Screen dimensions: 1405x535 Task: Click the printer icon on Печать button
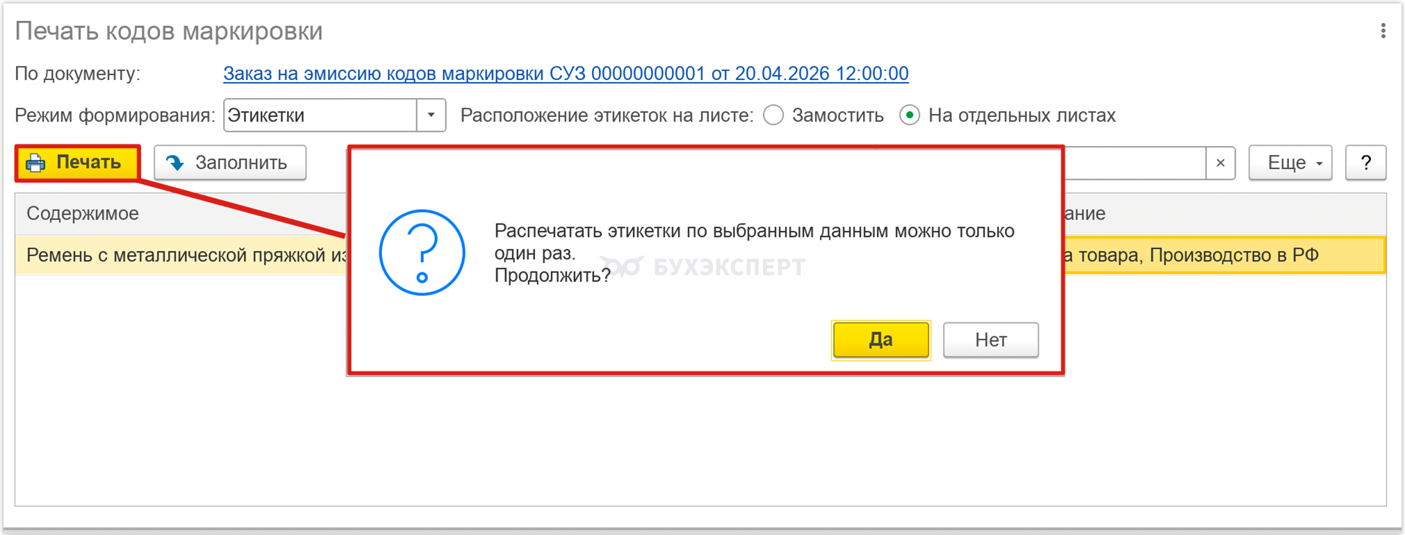[x=36, y=163]
